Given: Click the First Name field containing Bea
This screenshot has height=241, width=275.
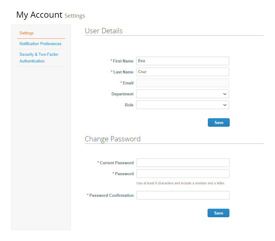Looking at the screenshot, I should click(x=182, y=61).
